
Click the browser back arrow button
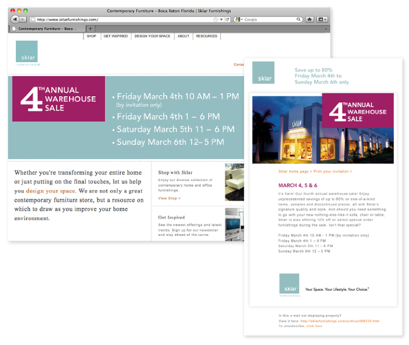point(15,20)
